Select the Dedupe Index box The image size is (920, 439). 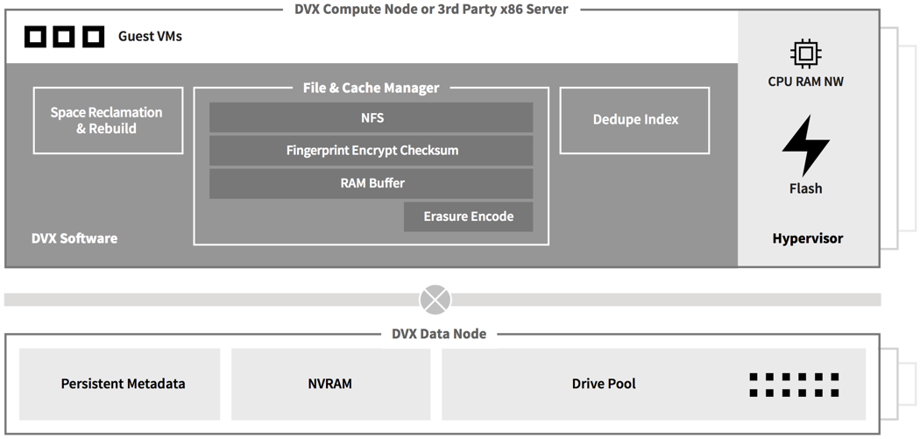[x=635, y=120]
